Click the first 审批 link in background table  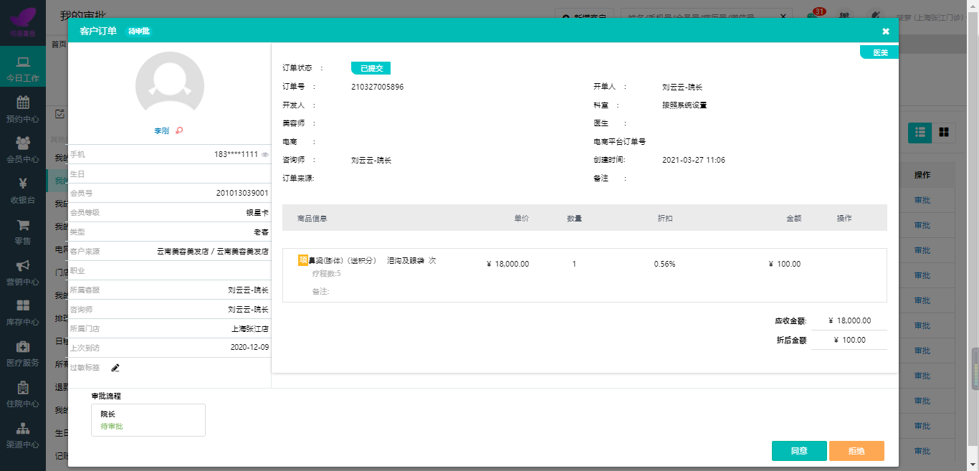(x=922, y=201)
